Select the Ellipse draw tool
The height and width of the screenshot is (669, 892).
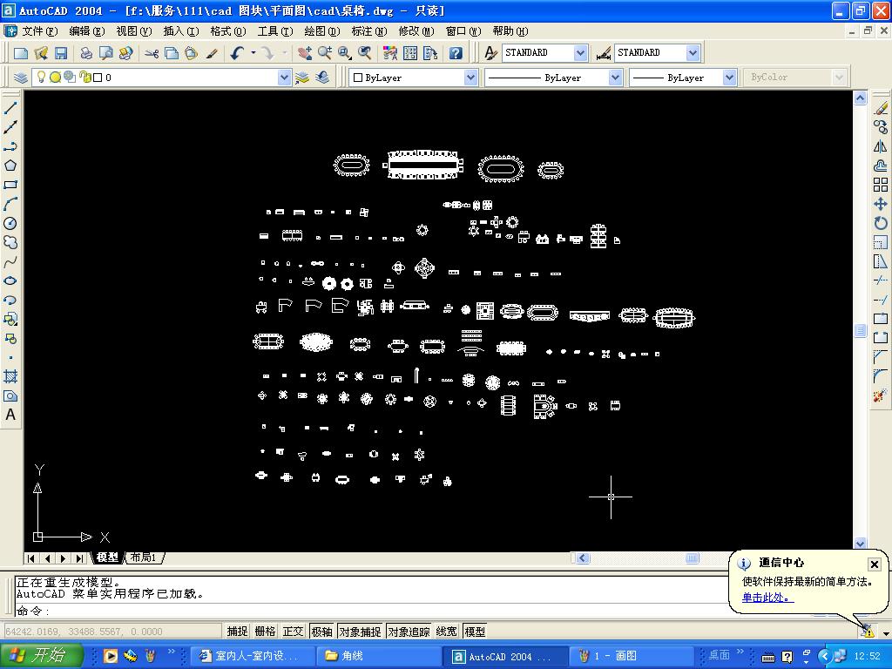point(10,281)
